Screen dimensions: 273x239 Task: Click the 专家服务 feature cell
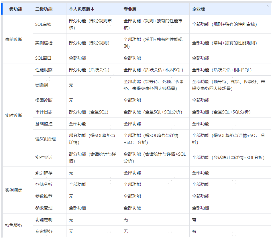pyautogui.click(x=50, y=231)
